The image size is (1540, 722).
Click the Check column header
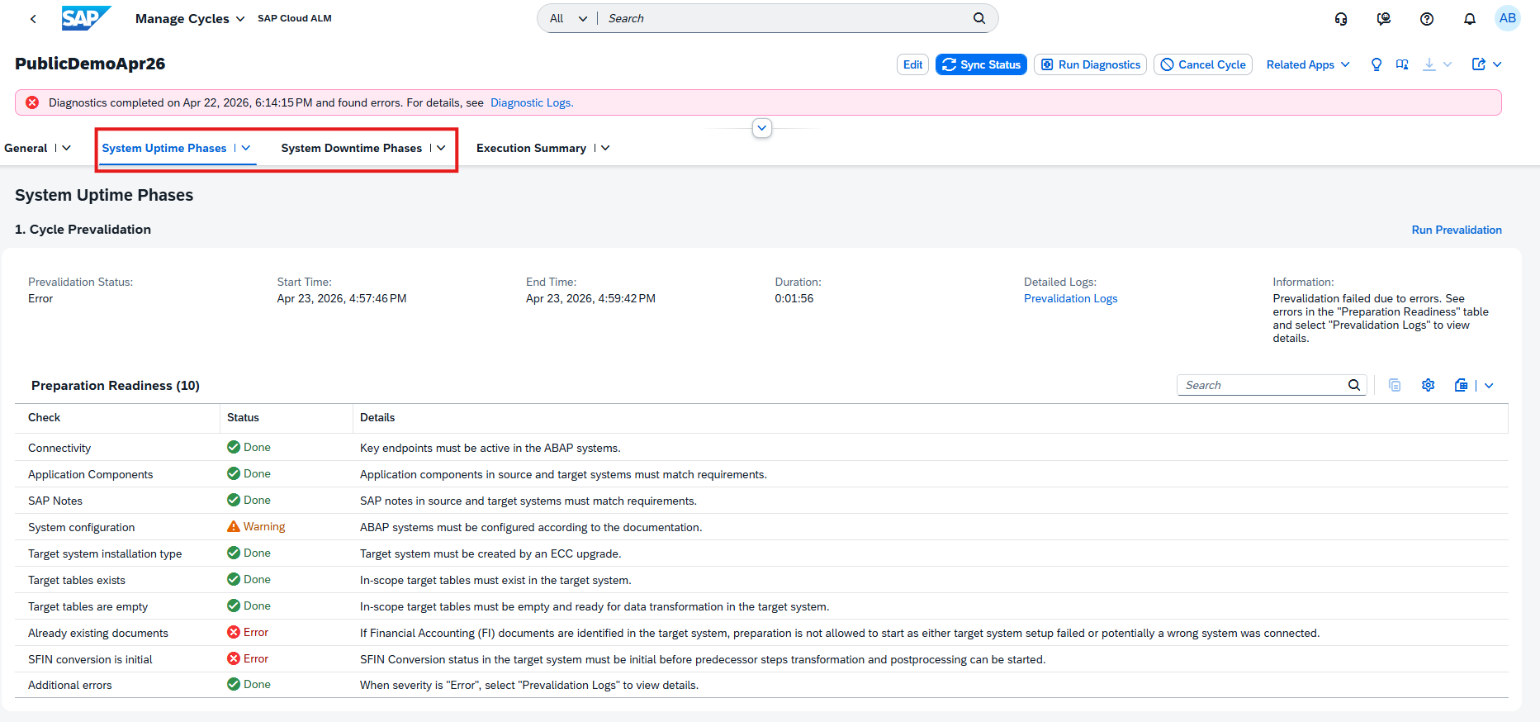pos(117,418)
